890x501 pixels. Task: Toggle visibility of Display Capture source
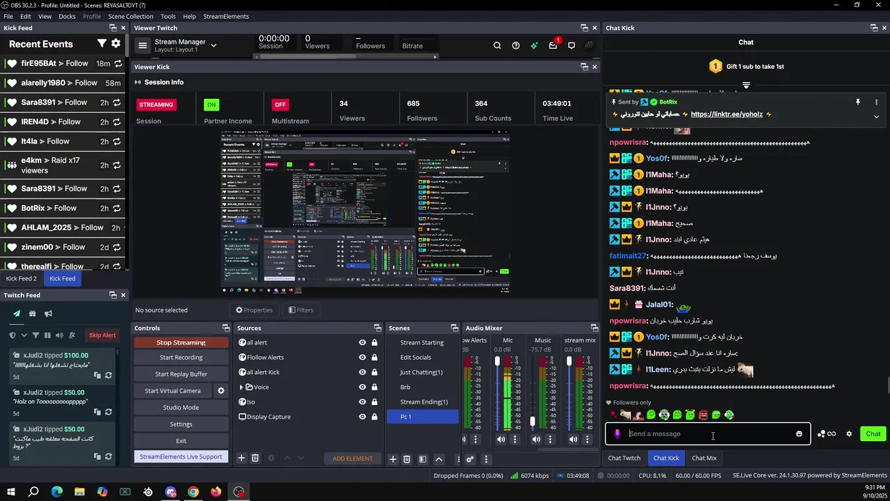(x=362, y=417)
